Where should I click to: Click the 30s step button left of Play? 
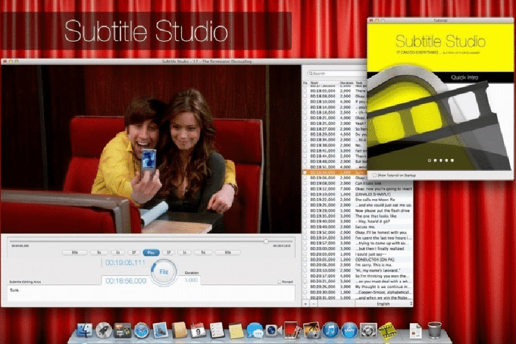click(75, 252)
